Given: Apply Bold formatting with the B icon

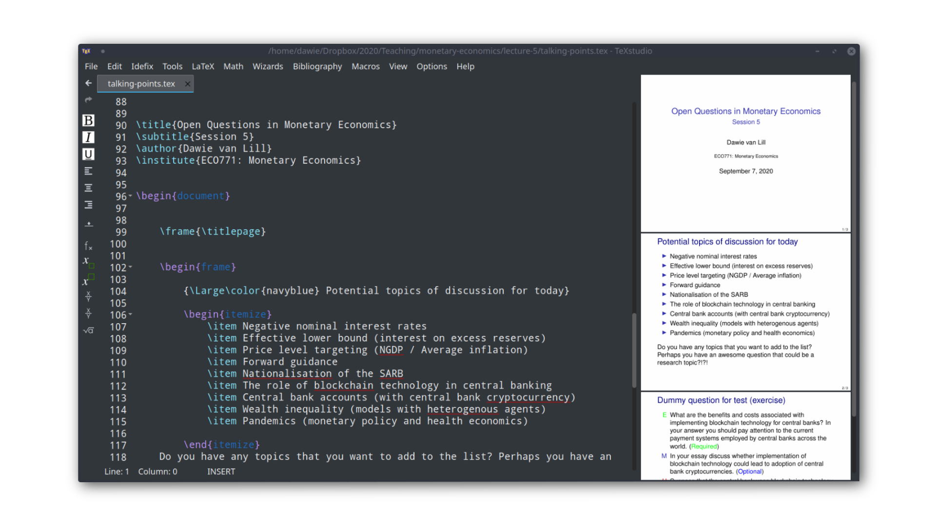Looking at the screenshot, I should [88, 120].
